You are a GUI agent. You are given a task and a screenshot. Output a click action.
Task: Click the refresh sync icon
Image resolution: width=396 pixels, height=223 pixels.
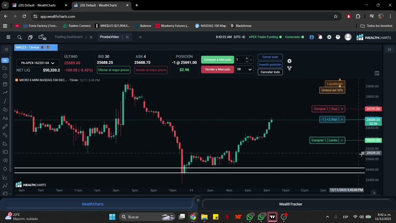(x=5, y=169)
